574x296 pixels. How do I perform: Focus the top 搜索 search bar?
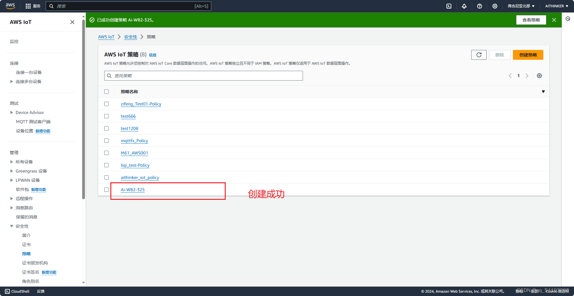[x=128, y=6]
